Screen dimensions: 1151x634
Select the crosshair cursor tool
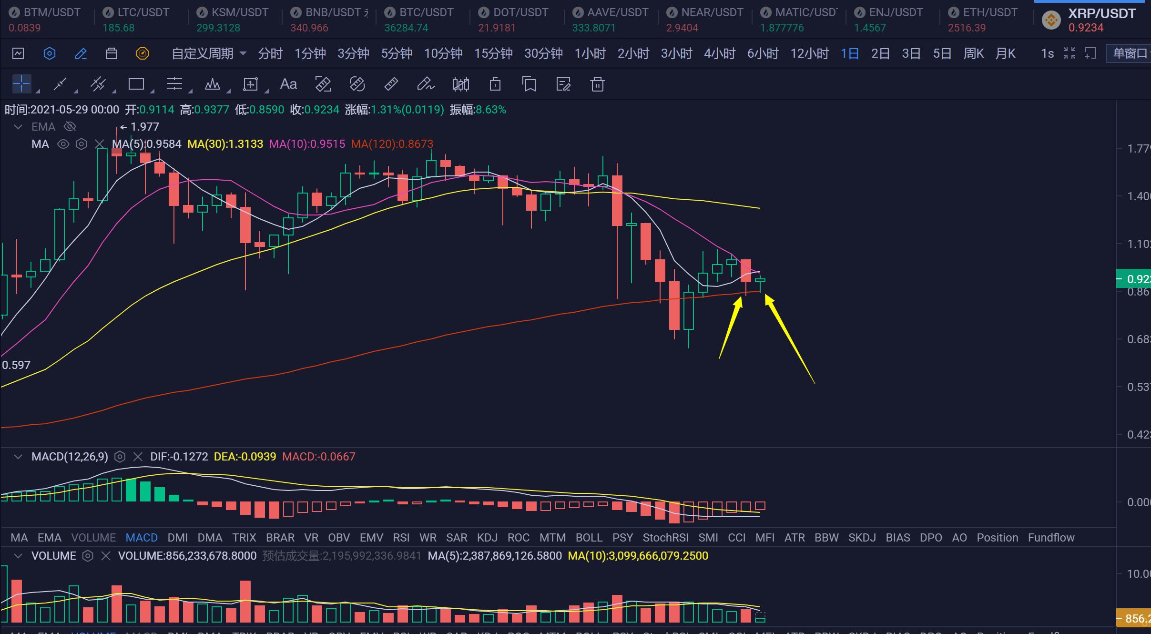21,84
